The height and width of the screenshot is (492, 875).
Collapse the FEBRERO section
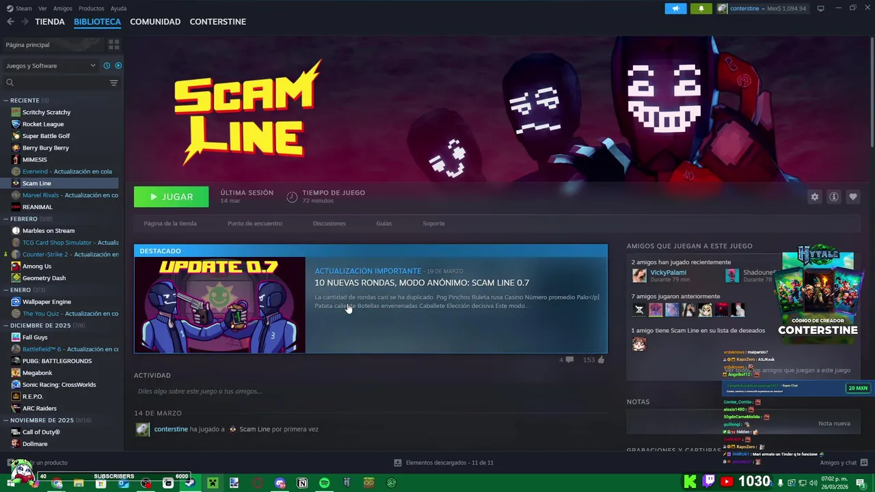tap(6, 219)
